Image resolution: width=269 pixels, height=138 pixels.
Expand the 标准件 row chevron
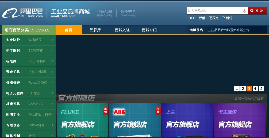tap(52, 61)
